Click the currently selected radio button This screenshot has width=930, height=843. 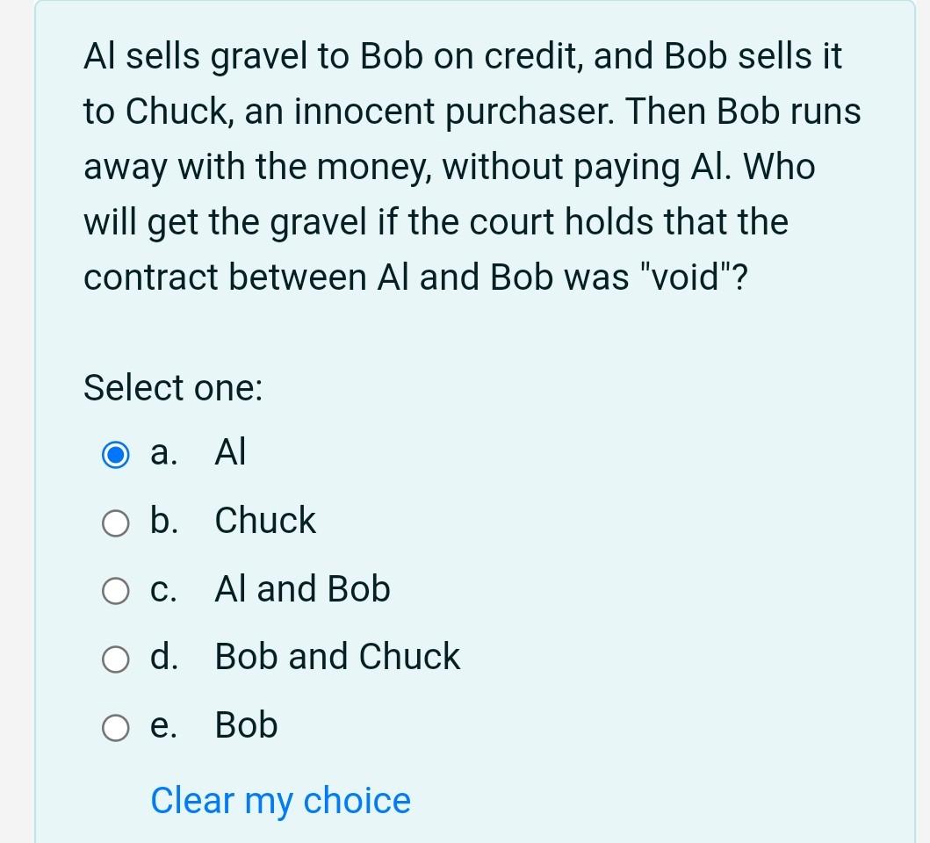115,454
